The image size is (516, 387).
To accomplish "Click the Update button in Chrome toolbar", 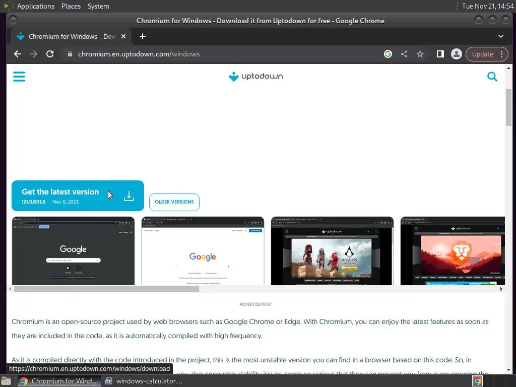I will coord(482,54).
